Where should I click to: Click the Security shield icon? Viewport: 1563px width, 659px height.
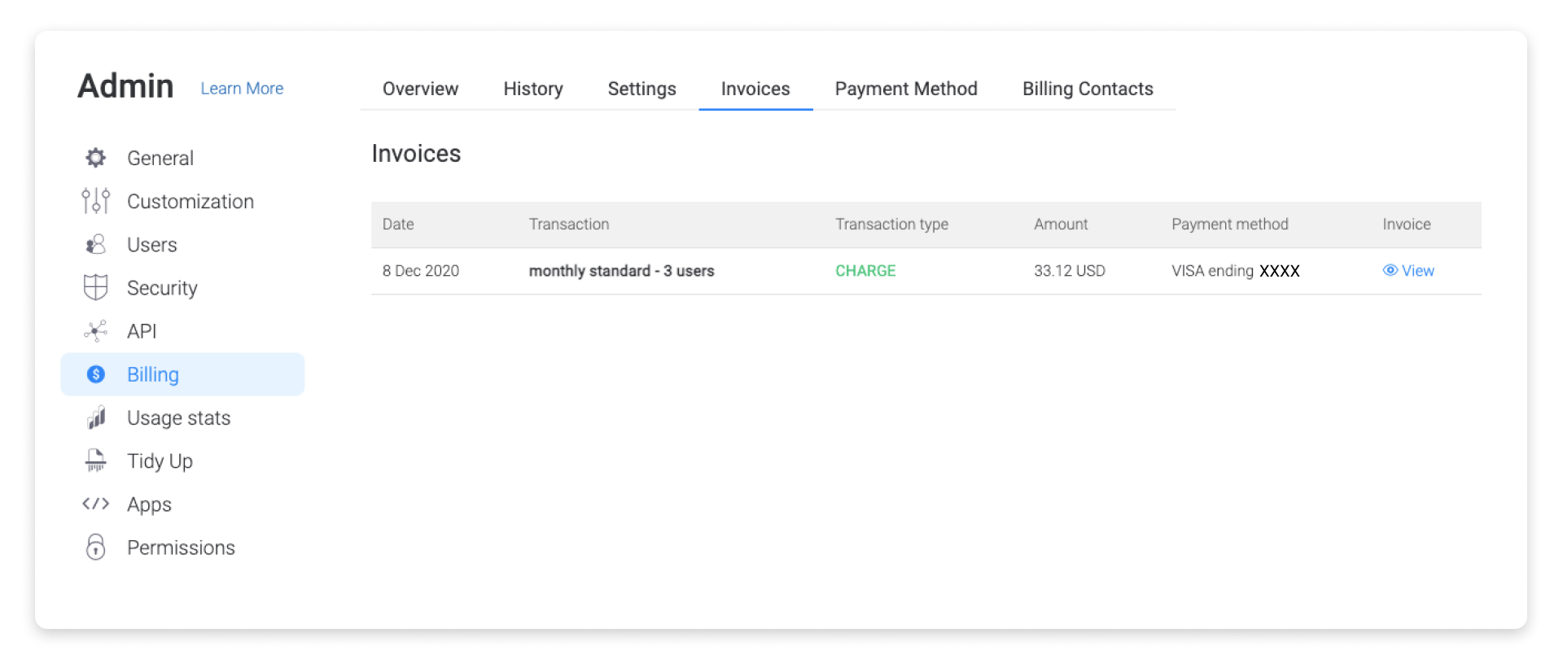(x=96, y=287)
